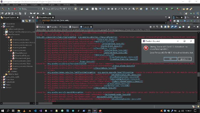Click Remove All Terminated Launches icon

157,27
